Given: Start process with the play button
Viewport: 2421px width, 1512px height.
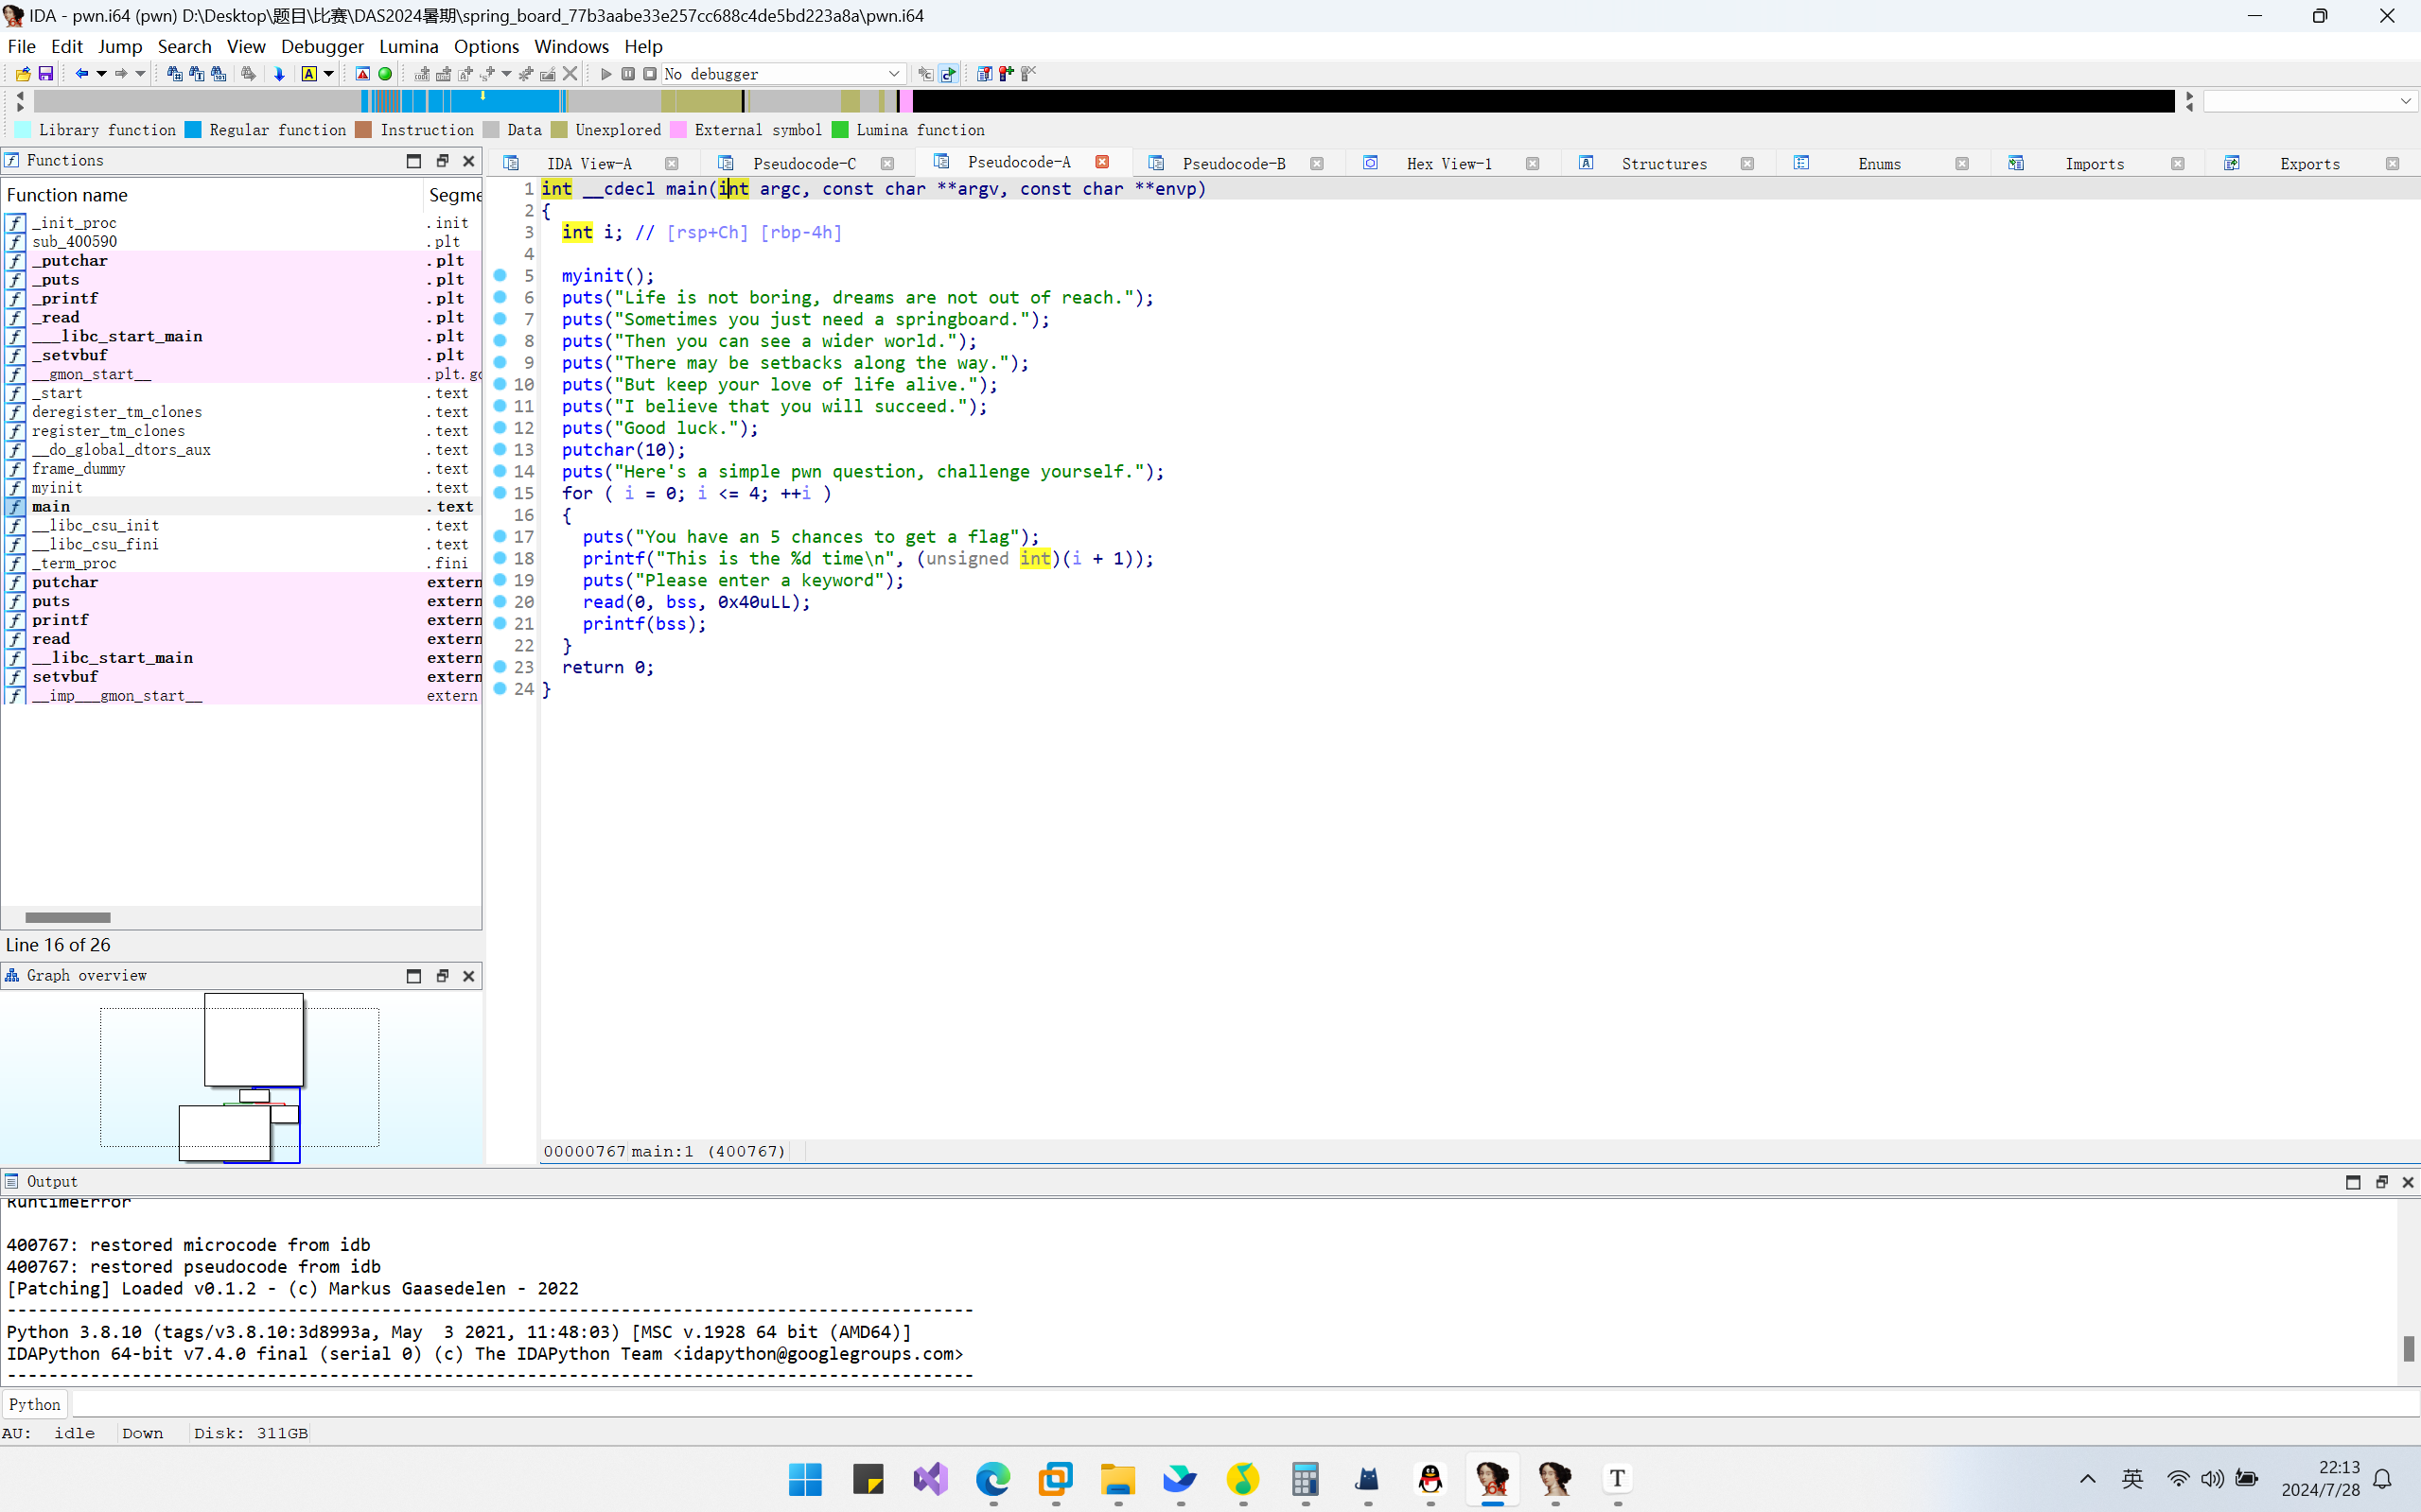Looking at the screenshot, I should coord(606,74).
